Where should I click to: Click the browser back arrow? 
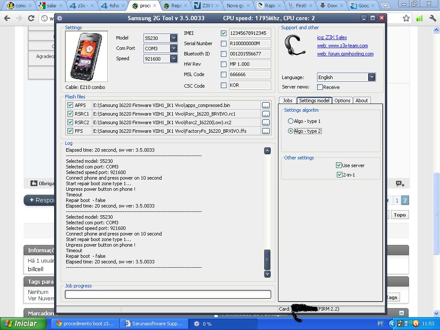tap(7, 18)
